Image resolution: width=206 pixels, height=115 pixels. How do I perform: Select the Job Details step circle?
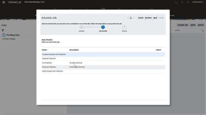103,27
